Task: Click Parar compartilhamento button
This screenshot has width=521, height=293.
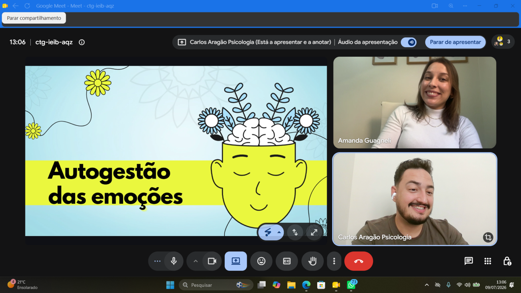Action: pos(34,18)
